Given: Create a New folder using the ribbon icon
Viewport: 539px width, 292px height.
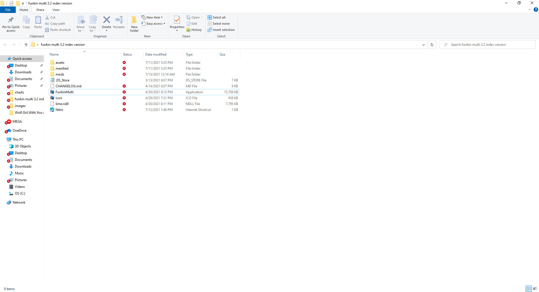Looking at the screenshot, I should 134,24.
